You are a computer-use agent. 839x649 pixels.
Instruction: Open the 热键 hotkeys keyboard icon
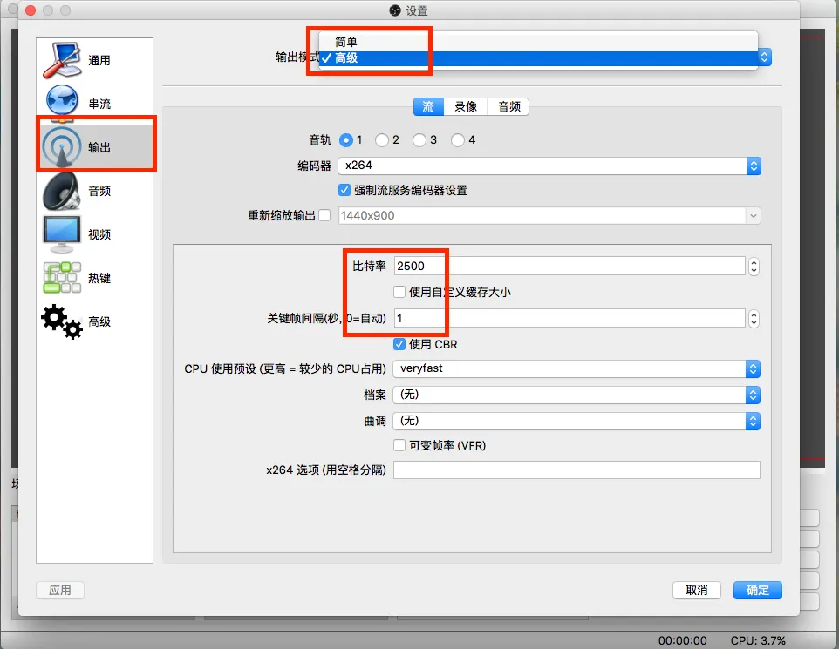[x=62, y=277]
